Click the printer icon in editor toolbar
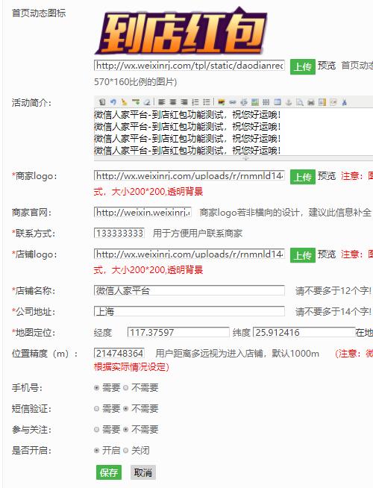This screenshot has height=488, width=373. [x=311, y=101]
